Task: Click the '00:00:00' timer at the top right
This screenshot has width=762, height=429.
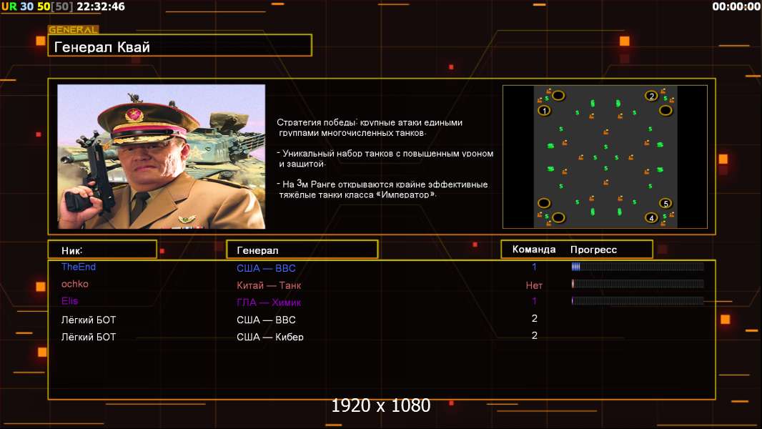Action: click(736, 6)
